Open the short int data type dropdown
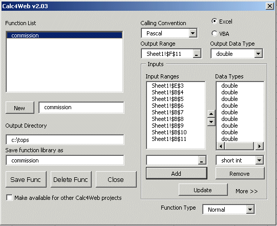 (259, 160)
